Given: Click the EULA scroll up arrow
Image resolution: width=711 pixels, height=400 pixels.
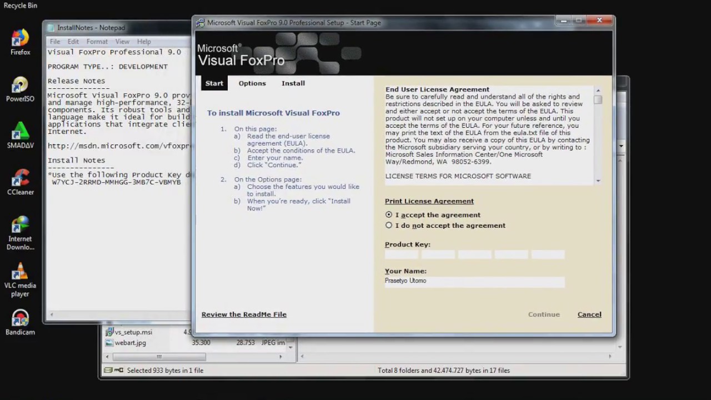Looking at the screenshot, I should 598,91.
